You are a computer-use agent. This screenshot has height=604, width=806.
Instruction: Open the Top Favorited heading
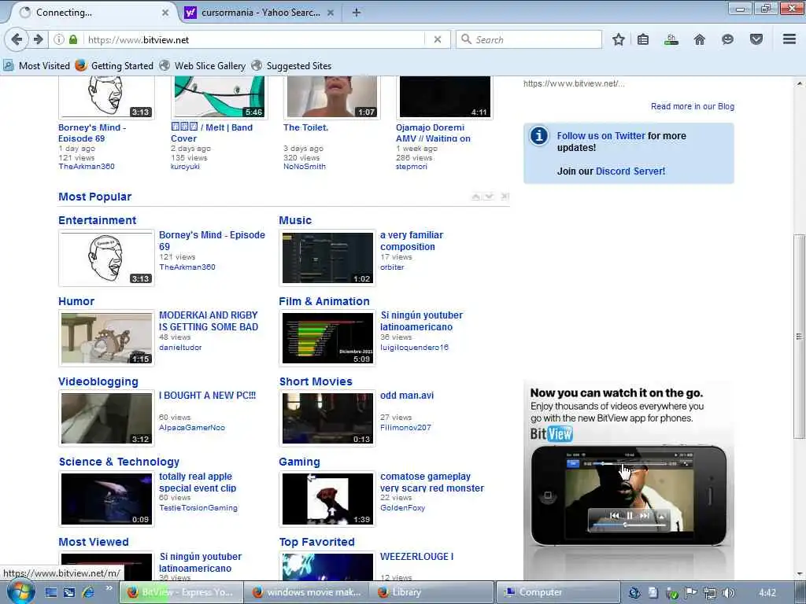[x=316, y=542]
